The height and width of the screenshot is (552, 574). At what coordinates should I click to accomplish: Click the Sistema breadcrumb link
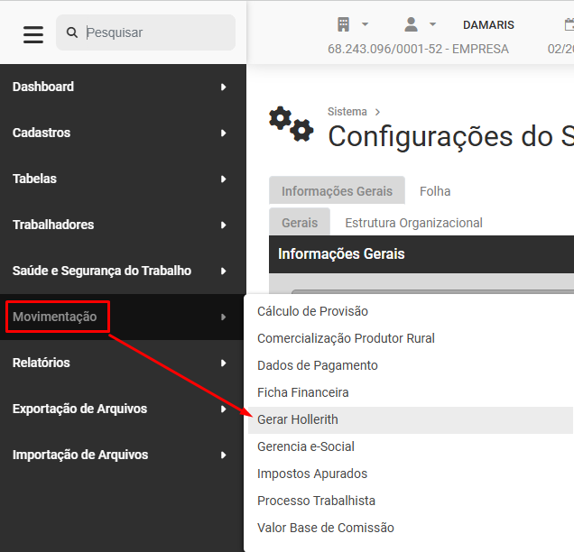click(x=347, y=112)
